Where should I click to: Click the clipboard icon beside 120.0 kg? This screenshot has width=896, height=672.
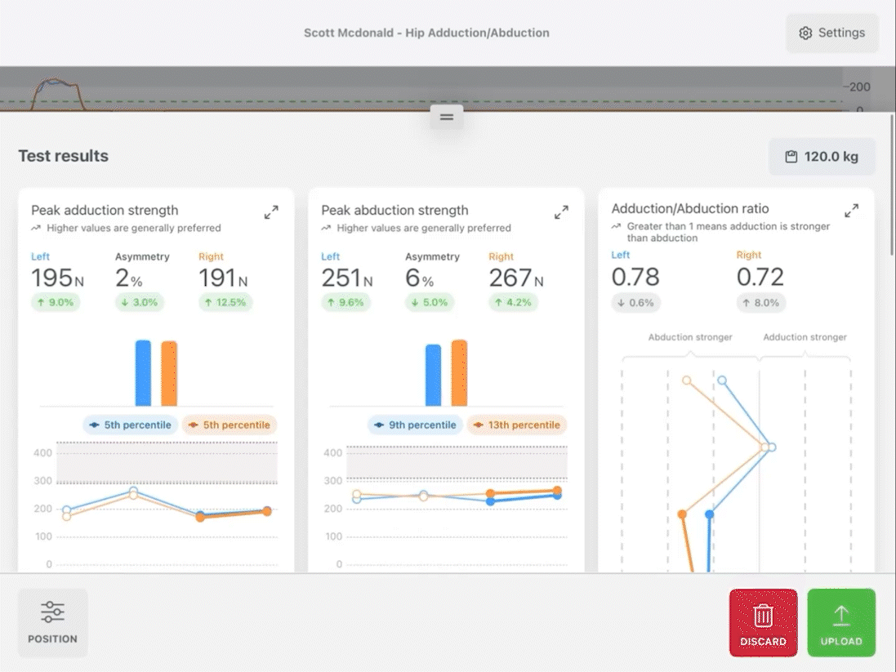point(791,157)
